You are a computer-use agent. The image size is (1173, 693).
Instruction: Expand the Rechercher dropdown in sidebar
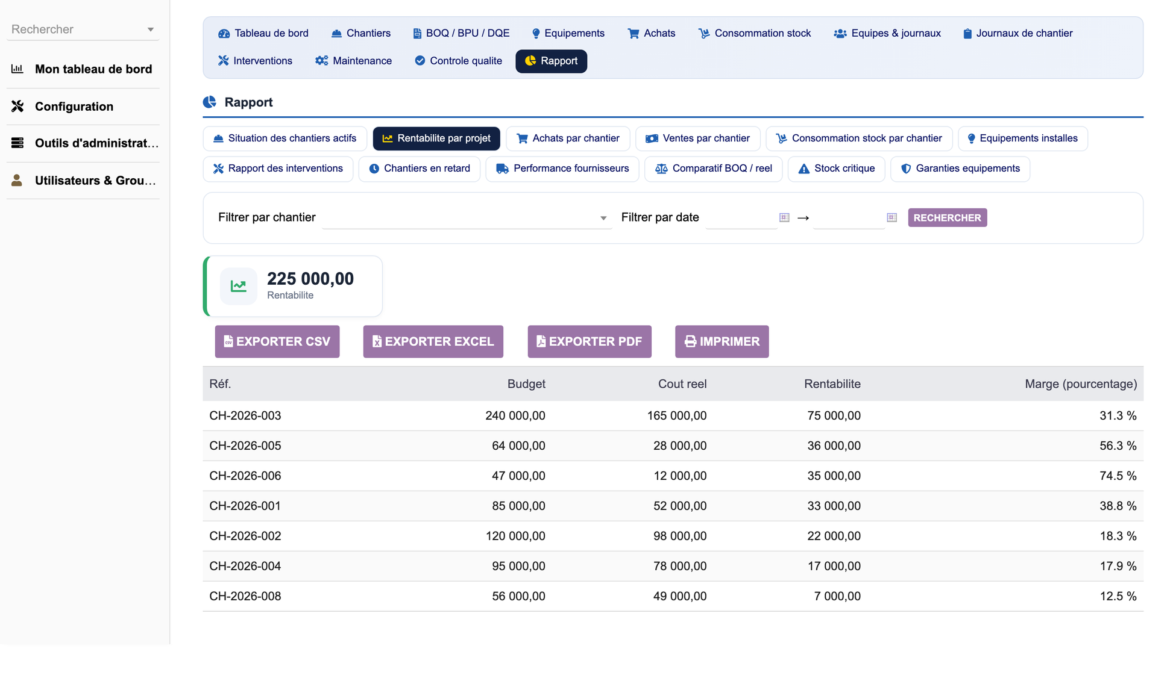[151, 30]
